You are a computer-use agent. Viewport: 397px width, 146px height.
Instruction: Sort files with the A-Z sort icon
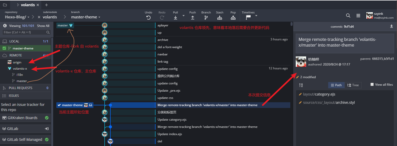(301, 85)
